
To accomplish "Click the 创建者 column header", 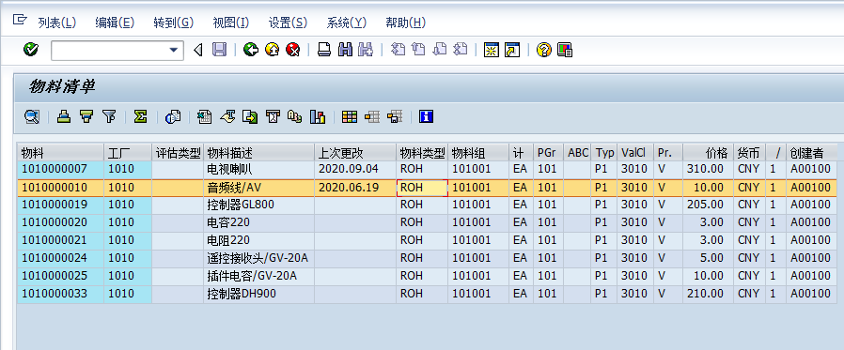I will coord(812,153).
